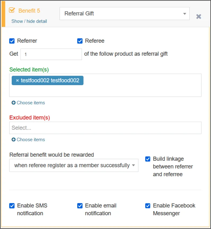Disable SMS notification checkbox
The height and width of the screenshot is (229, 211).
click(x=12, y=206)
